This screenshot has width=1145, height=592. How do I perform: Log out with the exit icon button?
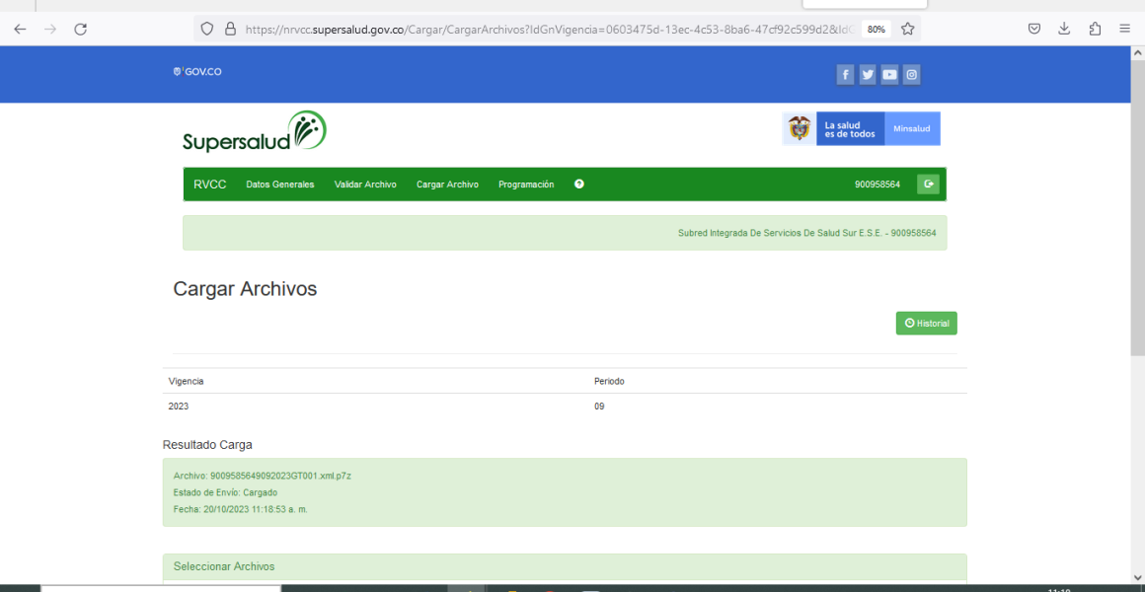click(x=928, y=184)
